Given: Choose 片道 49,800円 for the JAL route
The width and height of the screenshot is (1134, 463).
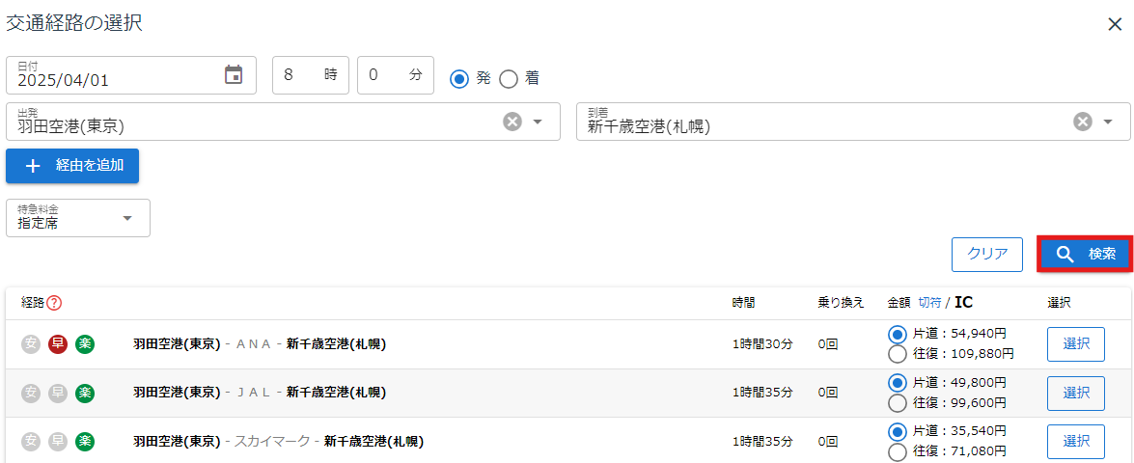Looking at the screenshot, I should pos(898,383).
